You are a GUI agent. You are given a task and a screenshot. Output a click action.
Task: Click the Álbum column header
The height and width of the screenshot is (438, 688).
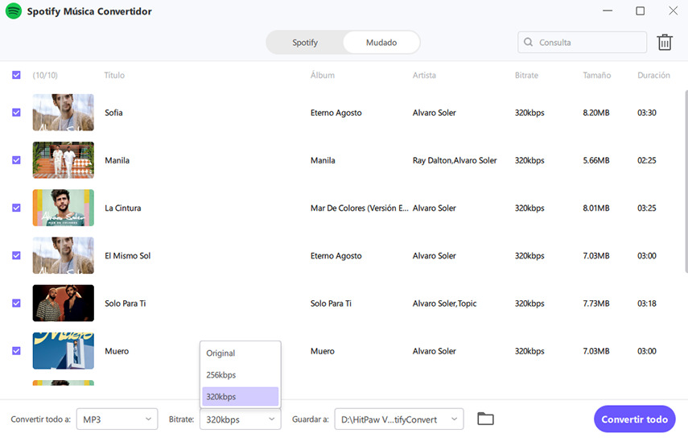click(x=323, y=75)
